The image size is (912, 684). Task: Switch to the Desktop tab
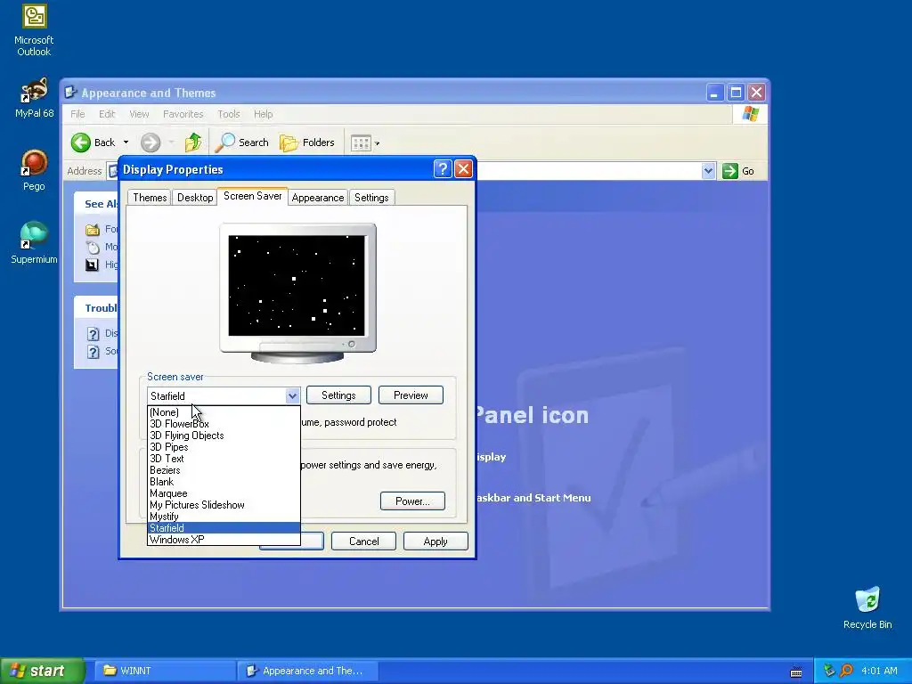(x=195, y=198)
